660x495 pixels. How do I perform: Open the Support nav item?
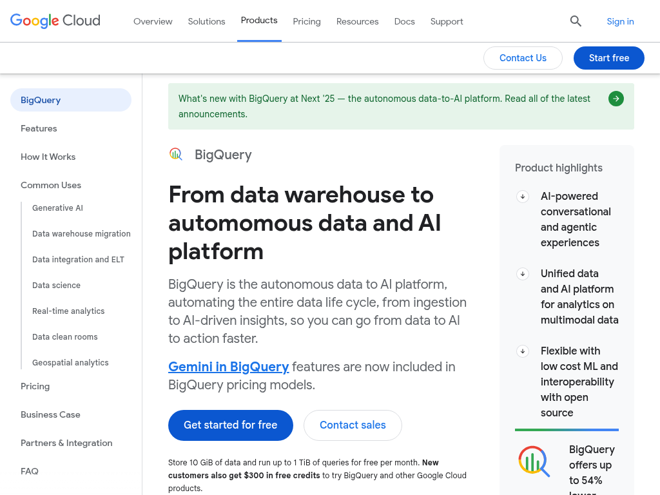[x=447, y=21]
